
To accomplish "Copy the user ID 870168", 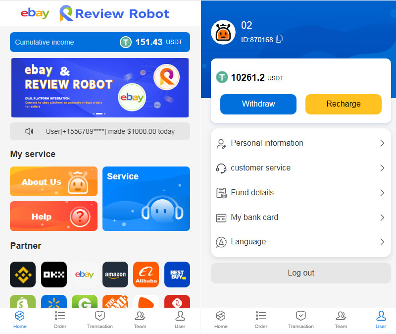I will point(279,39).
